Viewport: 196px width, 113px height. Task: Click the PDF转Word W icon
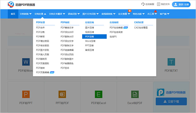26,62
